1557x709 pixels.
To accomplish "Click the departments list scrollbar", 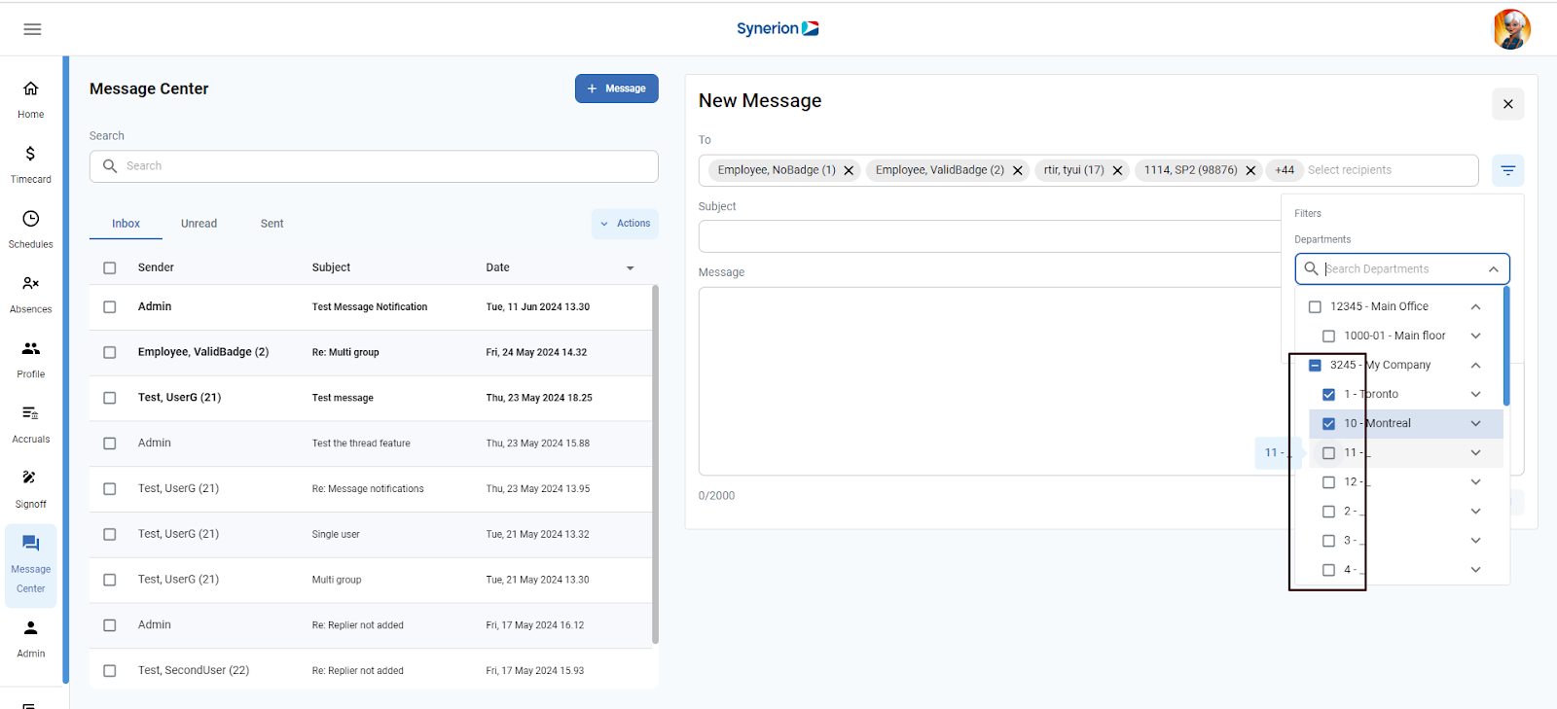I will 1506,346.
